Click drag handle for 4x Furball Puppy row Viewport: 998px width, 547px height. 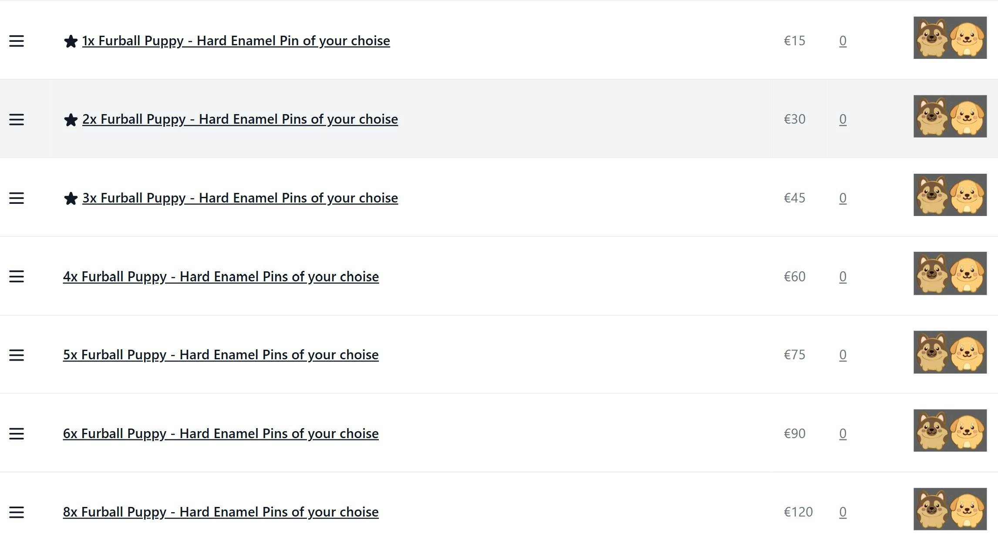point(17,277)
